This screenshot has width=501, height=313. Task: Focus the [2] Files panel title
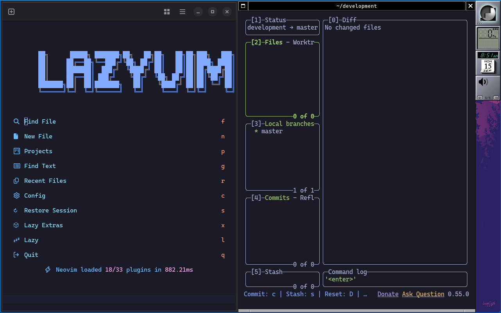coord(267,42)
